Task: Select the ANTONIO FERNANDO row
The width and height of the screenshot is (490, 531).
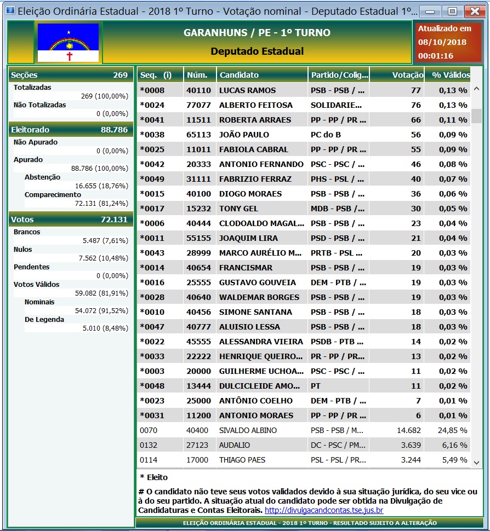Action: click(x=304, y=164)
